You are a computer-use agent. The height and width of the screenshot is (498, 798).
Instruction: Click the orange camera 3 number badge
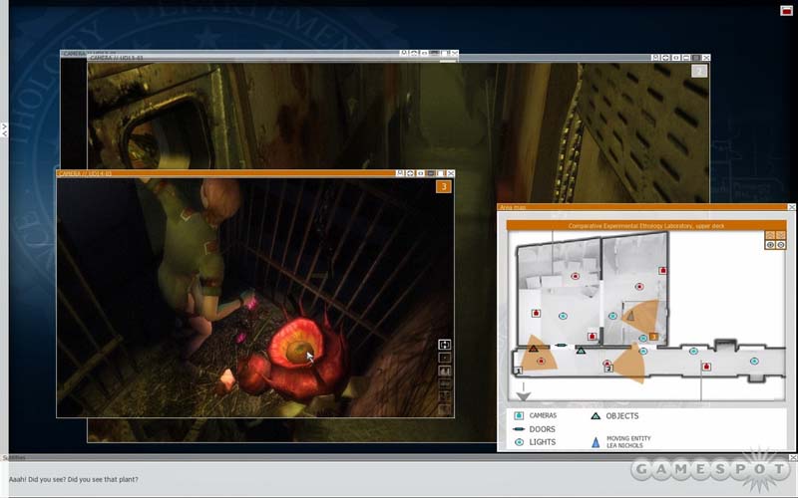(x=444, y=186)
